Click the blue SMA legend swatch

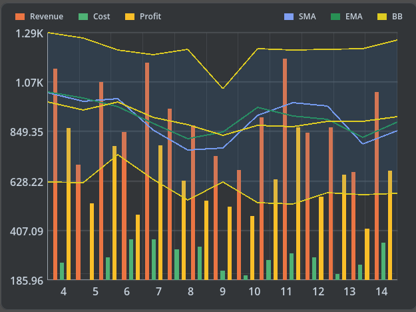click(289, 16)
